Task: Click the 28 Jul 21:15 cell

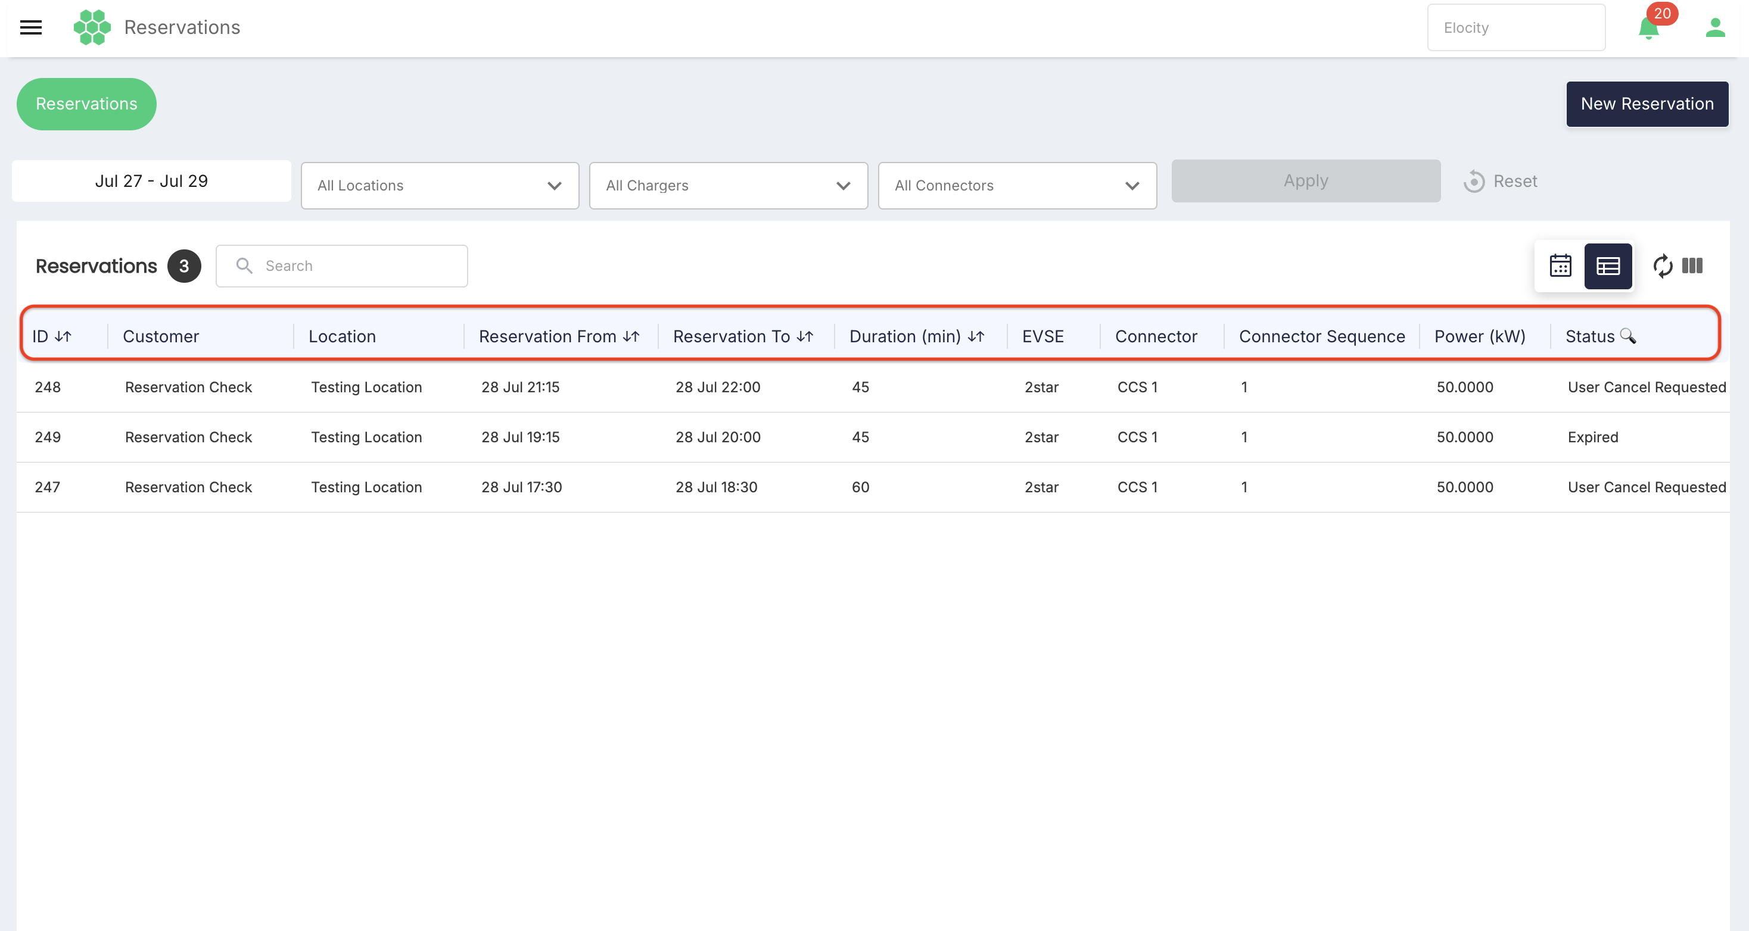Action: click(521, 387)
